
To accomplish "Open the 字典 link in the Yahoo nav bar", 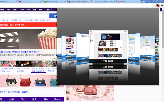I will tap(28, 10).
